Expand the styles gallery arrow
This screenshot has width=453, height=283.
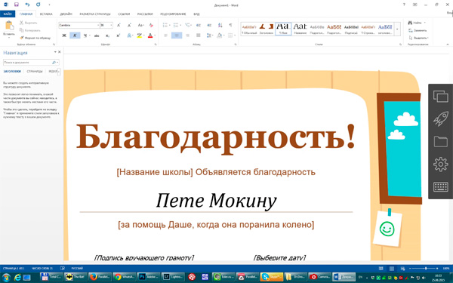pyautogui.click(x=397, y=29)
